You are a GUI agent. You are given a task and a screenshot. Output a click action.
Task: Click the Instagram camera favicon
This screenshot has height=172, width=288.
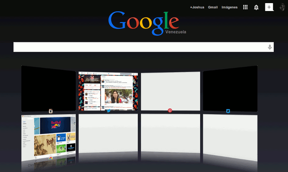pos(51,111)
